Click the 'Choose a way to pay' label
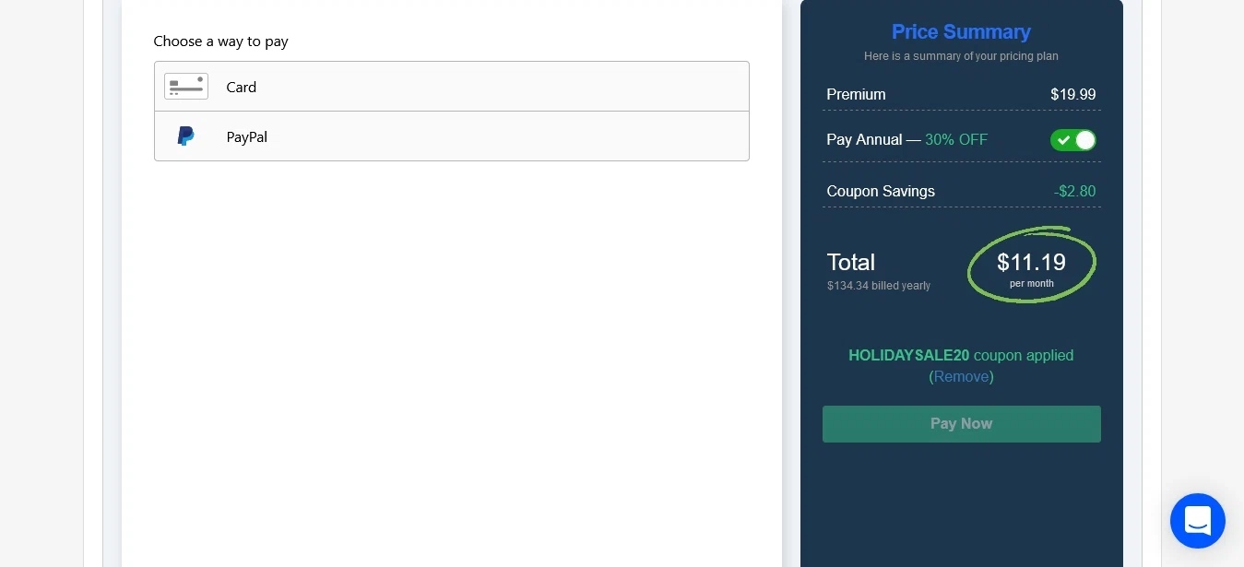This screenshot has width=1244, height=567. [221, 41]
